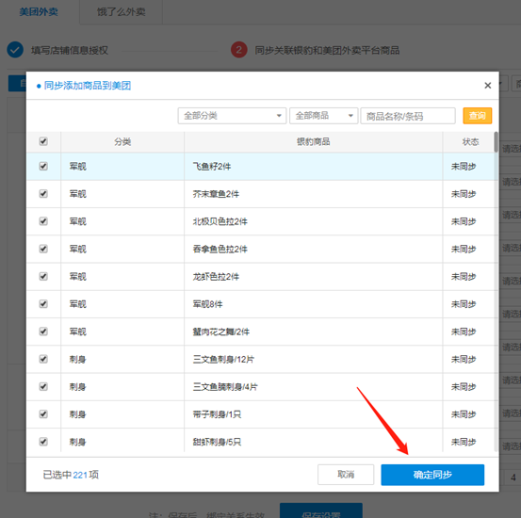Uncheck the 龙虾色拉2件 row checkbox
Image resolution: width=521 pixels, height=518 pixels.
click(x=43, y=276)
